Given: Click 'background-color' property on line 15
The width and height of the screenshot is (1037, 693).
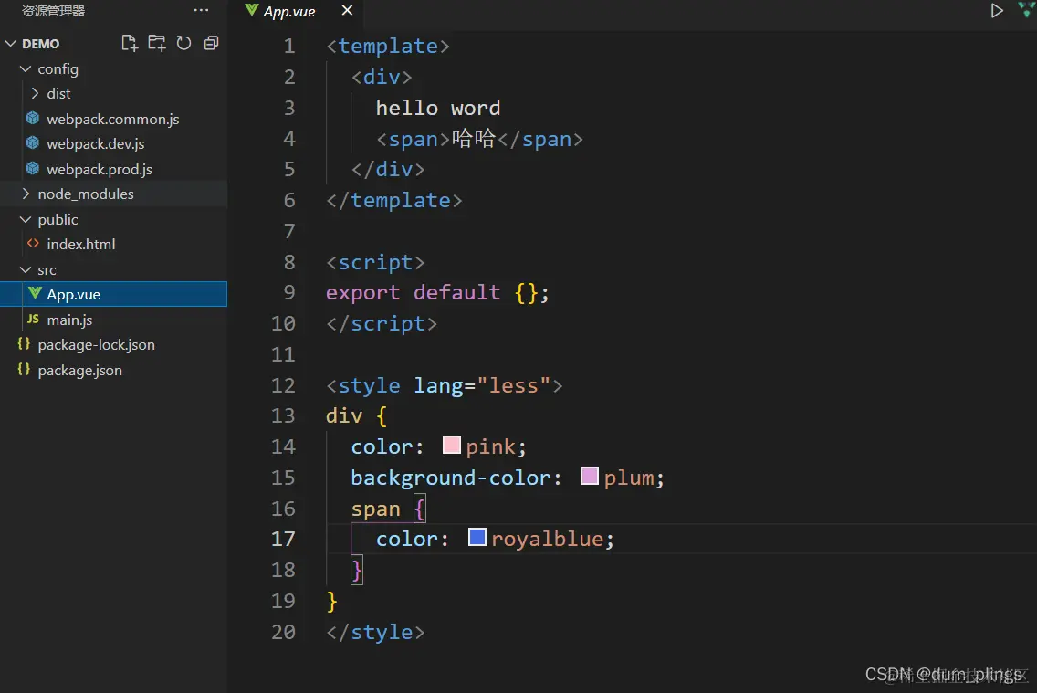Looking at the screenshot, I should [452, 478].
